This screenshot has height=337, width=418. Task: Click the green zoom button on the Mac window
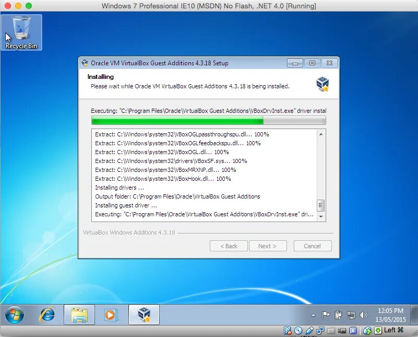pos(29,6)
